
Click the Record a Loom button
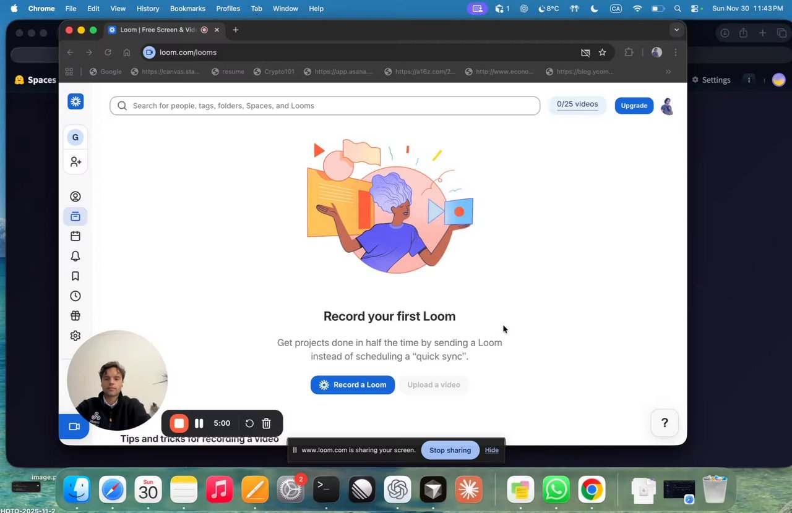tap(353, 384)
